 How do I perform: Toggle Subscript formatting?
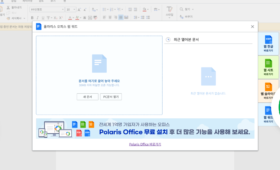pyautogui.click(x=56, y=18)
